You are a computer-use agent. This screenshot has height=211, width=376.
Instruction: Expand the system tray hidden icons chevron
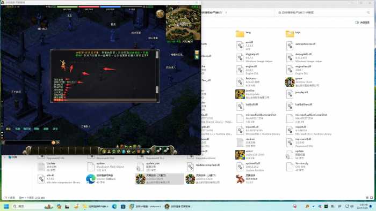(313, 206)
